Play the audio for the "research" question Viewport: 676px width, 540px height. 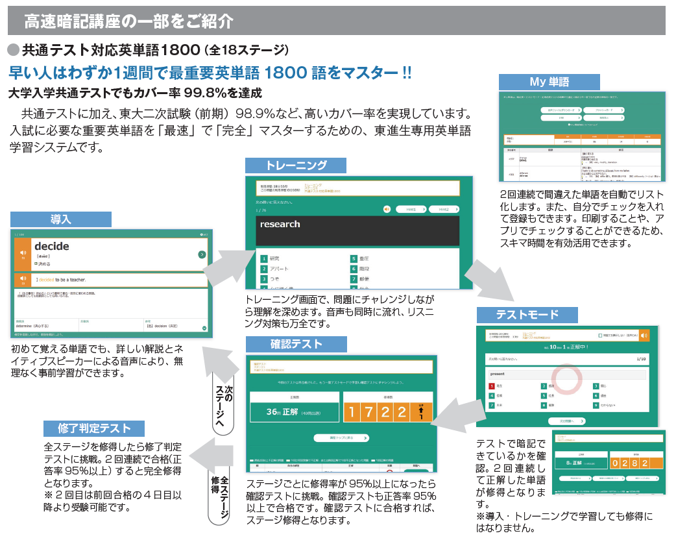tap(387, 209)
